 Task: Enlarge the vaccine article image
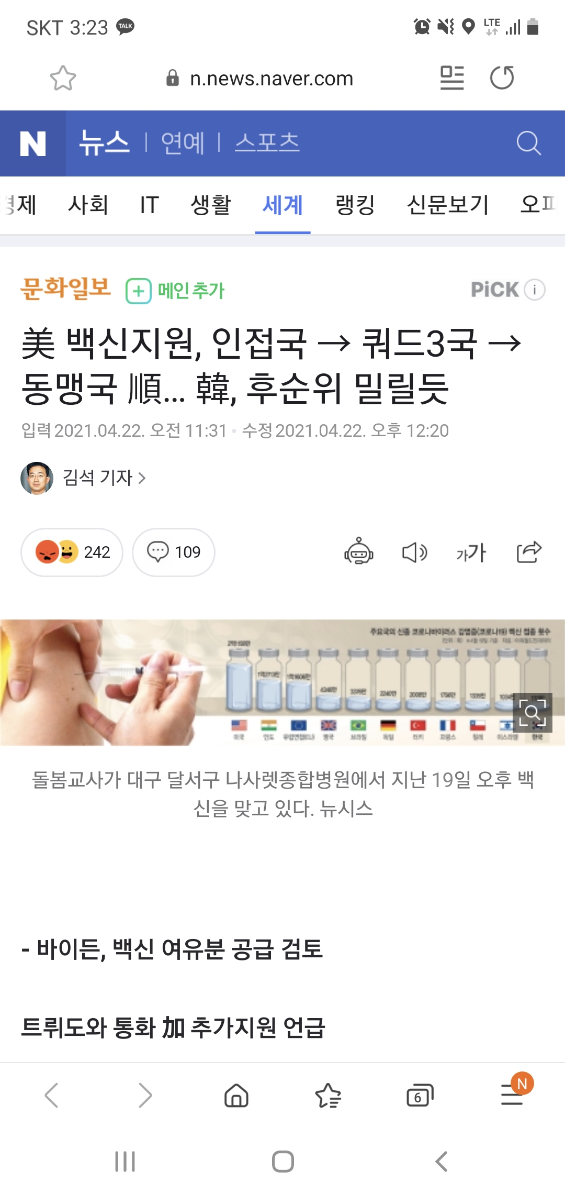pyautogui.click(x=533, y=713)
